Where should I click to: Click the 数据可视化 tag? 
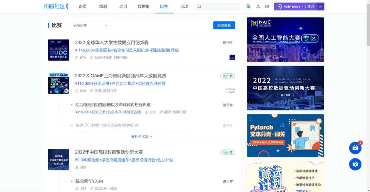click(x=103, y=57)
